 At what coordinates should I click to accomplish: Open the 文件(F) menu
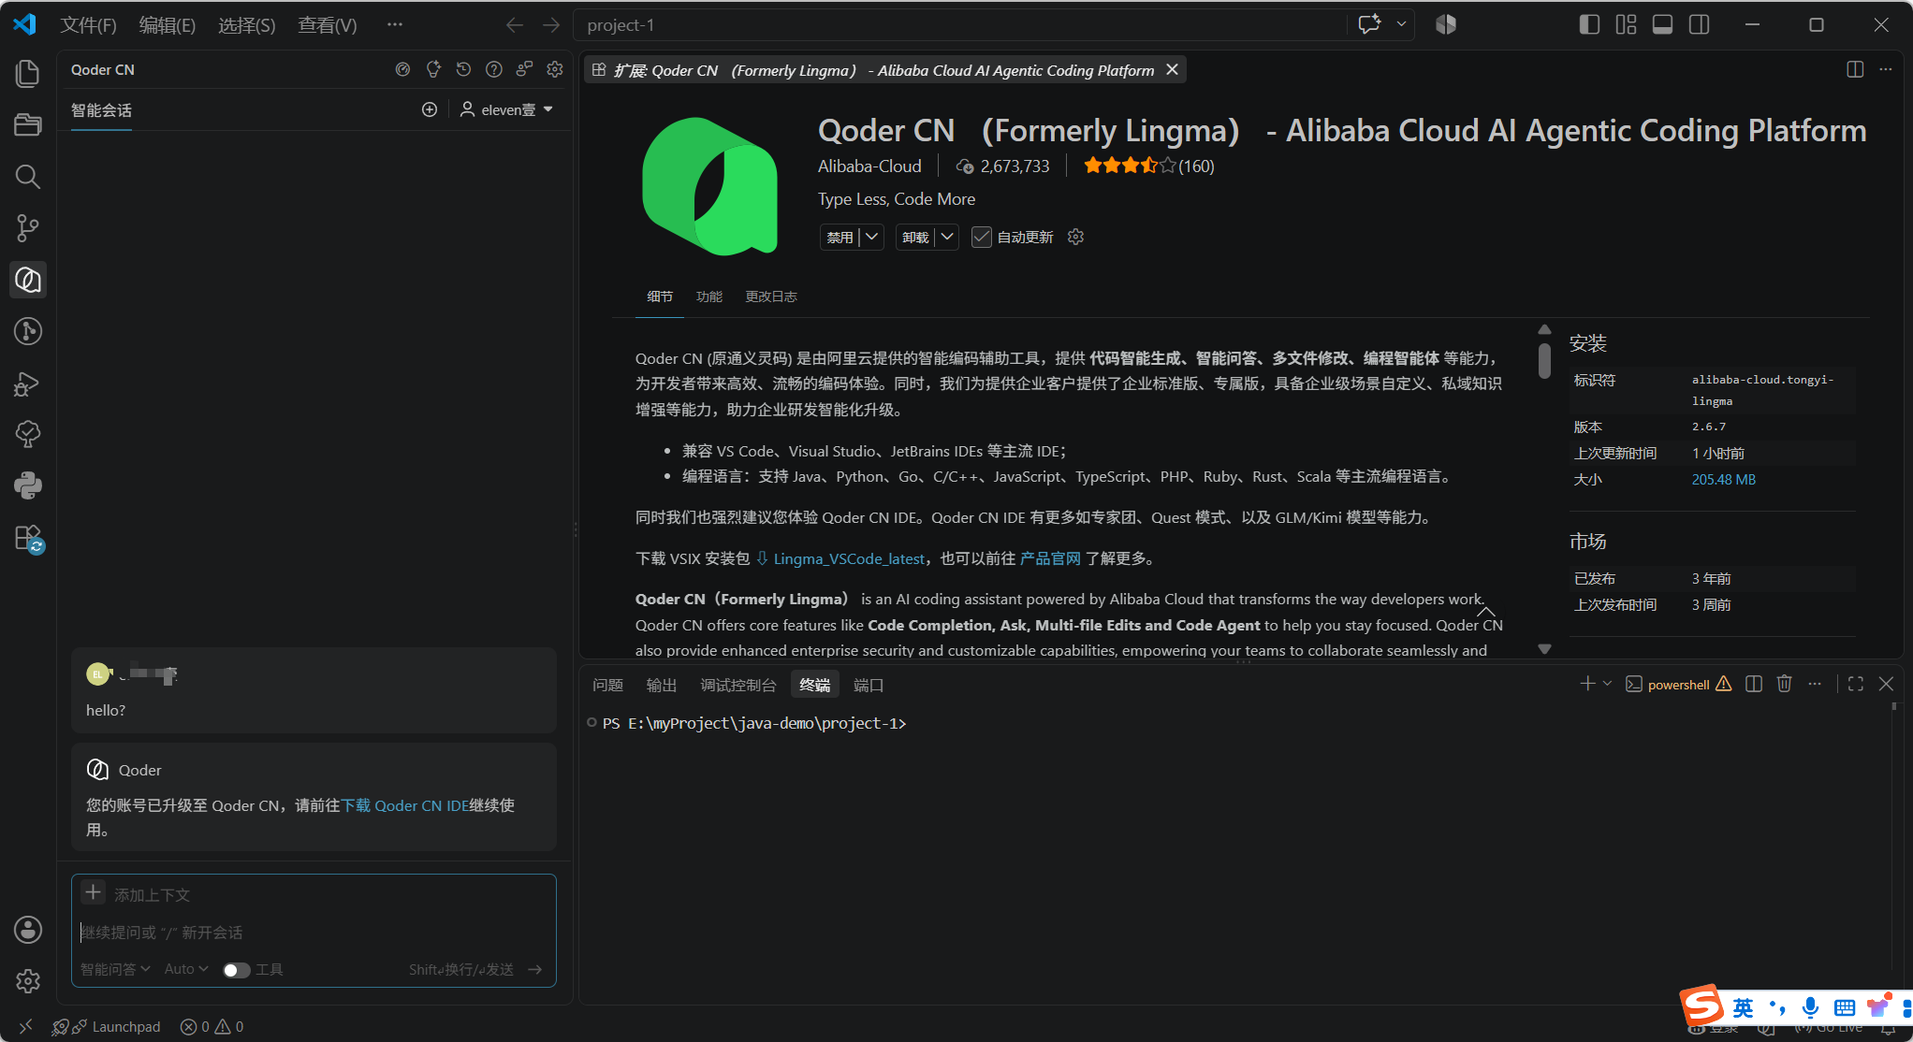coord(88,25)
